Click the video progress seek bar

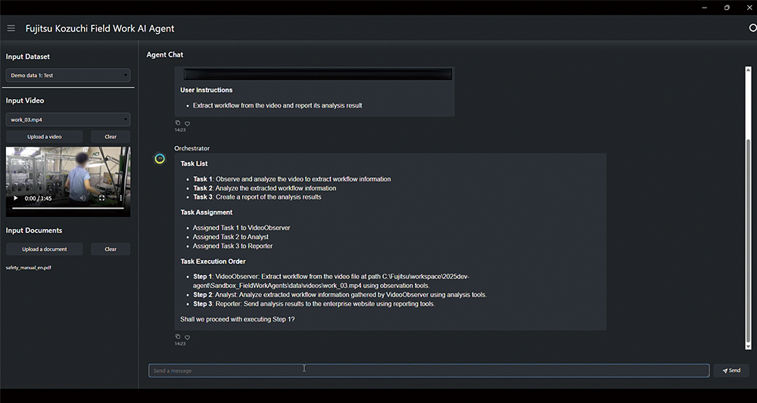coord(68,207)
